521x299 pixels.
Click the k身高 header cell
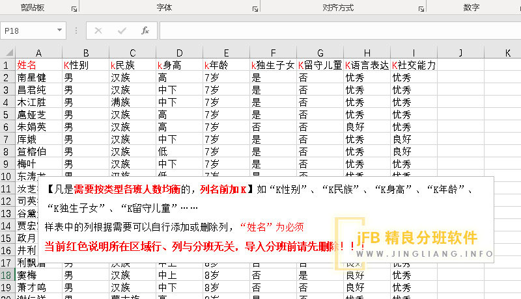click(180, 65)
